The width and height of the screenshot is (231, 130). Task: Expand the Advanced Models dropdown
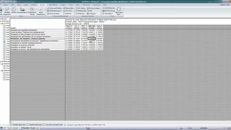(x=55, y=8)
